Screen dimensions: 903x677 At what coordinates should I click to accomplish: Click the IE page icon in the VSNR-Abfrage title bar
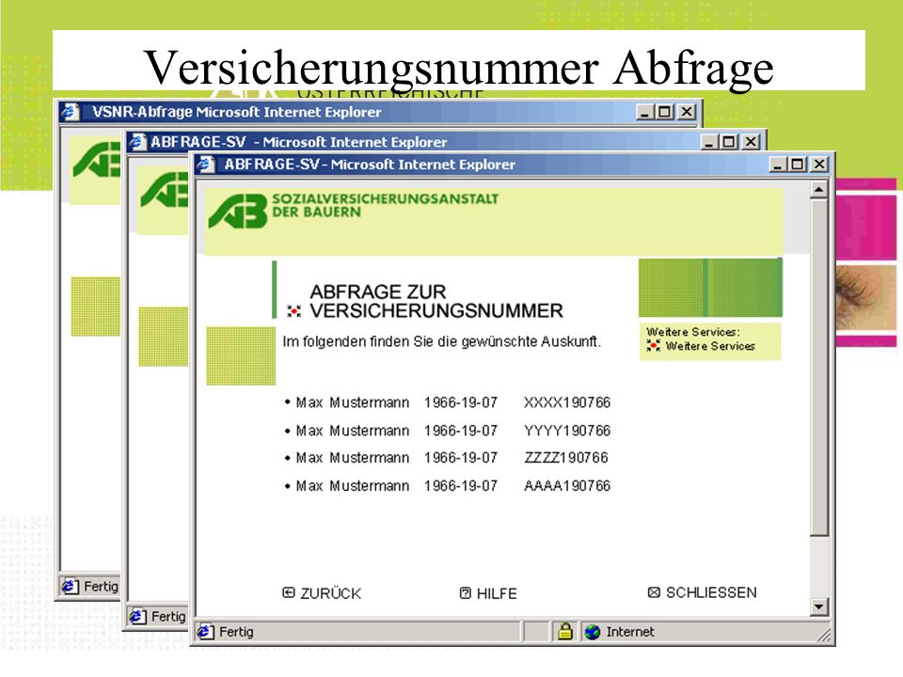71,112
